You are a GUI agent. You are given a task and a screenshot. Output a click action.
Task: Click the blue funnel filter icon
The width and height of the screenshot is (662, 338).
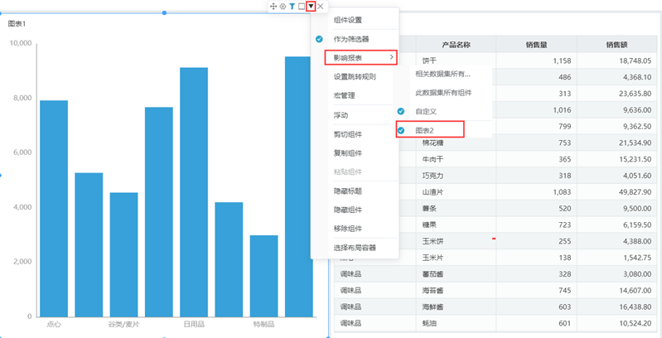pos(292,7)
